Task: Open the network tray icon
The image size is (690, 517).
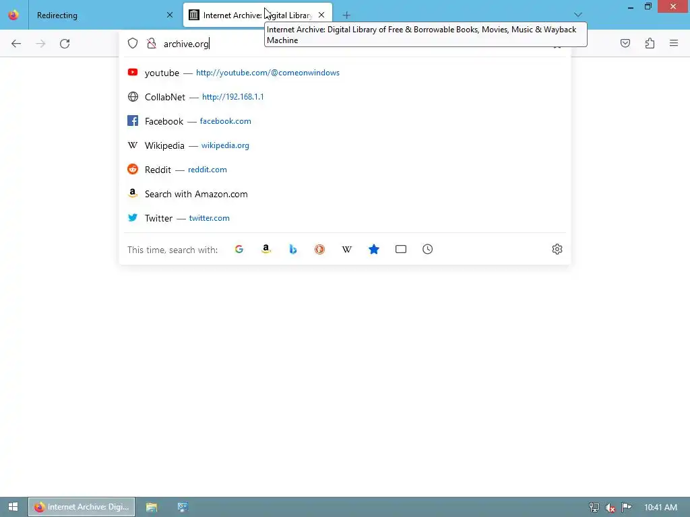Action: coord(594,508)
